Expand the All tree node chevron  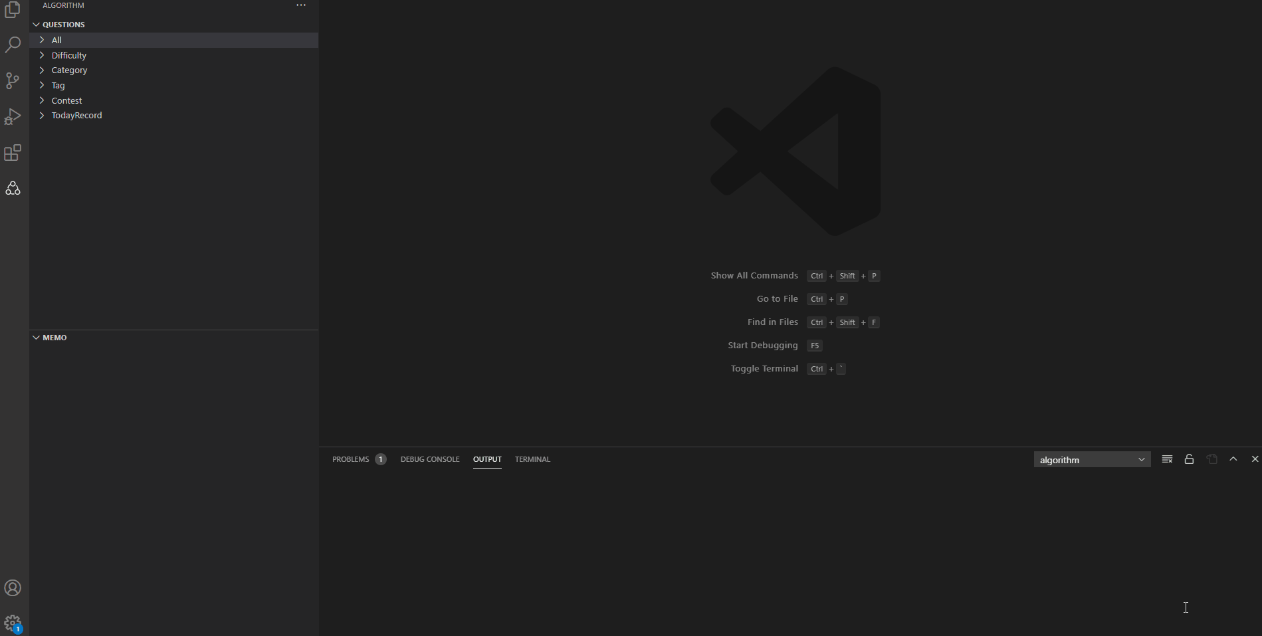(42, 40)
